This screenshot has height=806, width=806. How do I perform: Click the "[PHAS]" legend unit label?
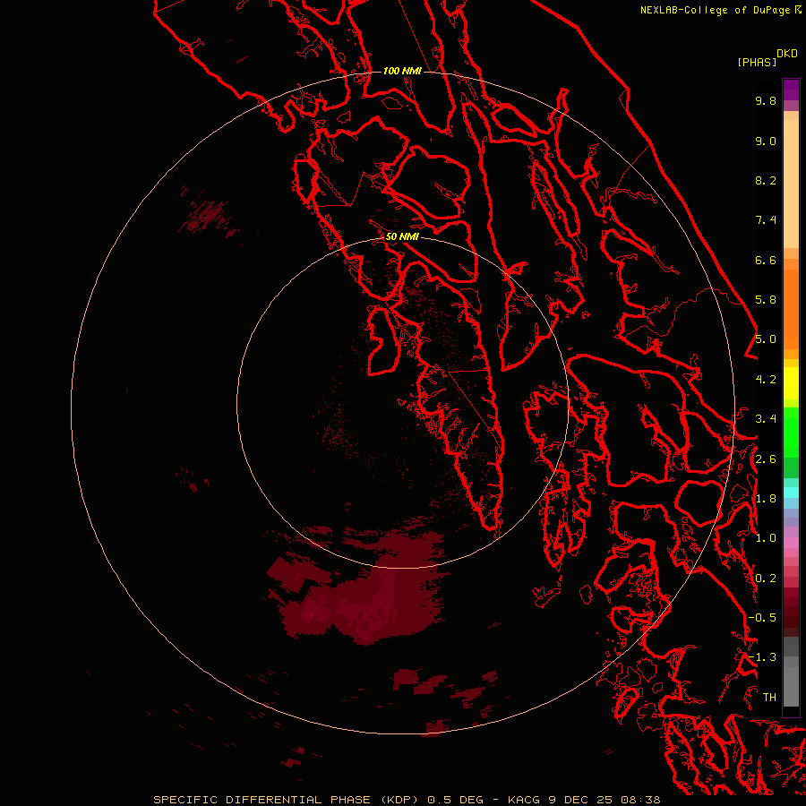pos(757,62)
